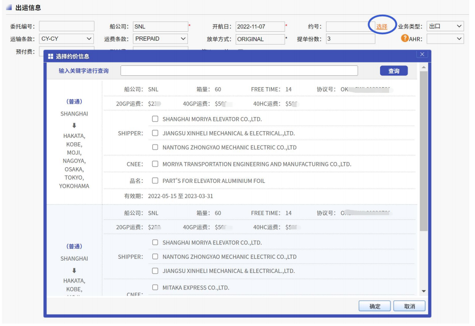Focus the 委托编号 input field
The width and height of the screenshot is (475, 326).
click(x=66, y=27)
